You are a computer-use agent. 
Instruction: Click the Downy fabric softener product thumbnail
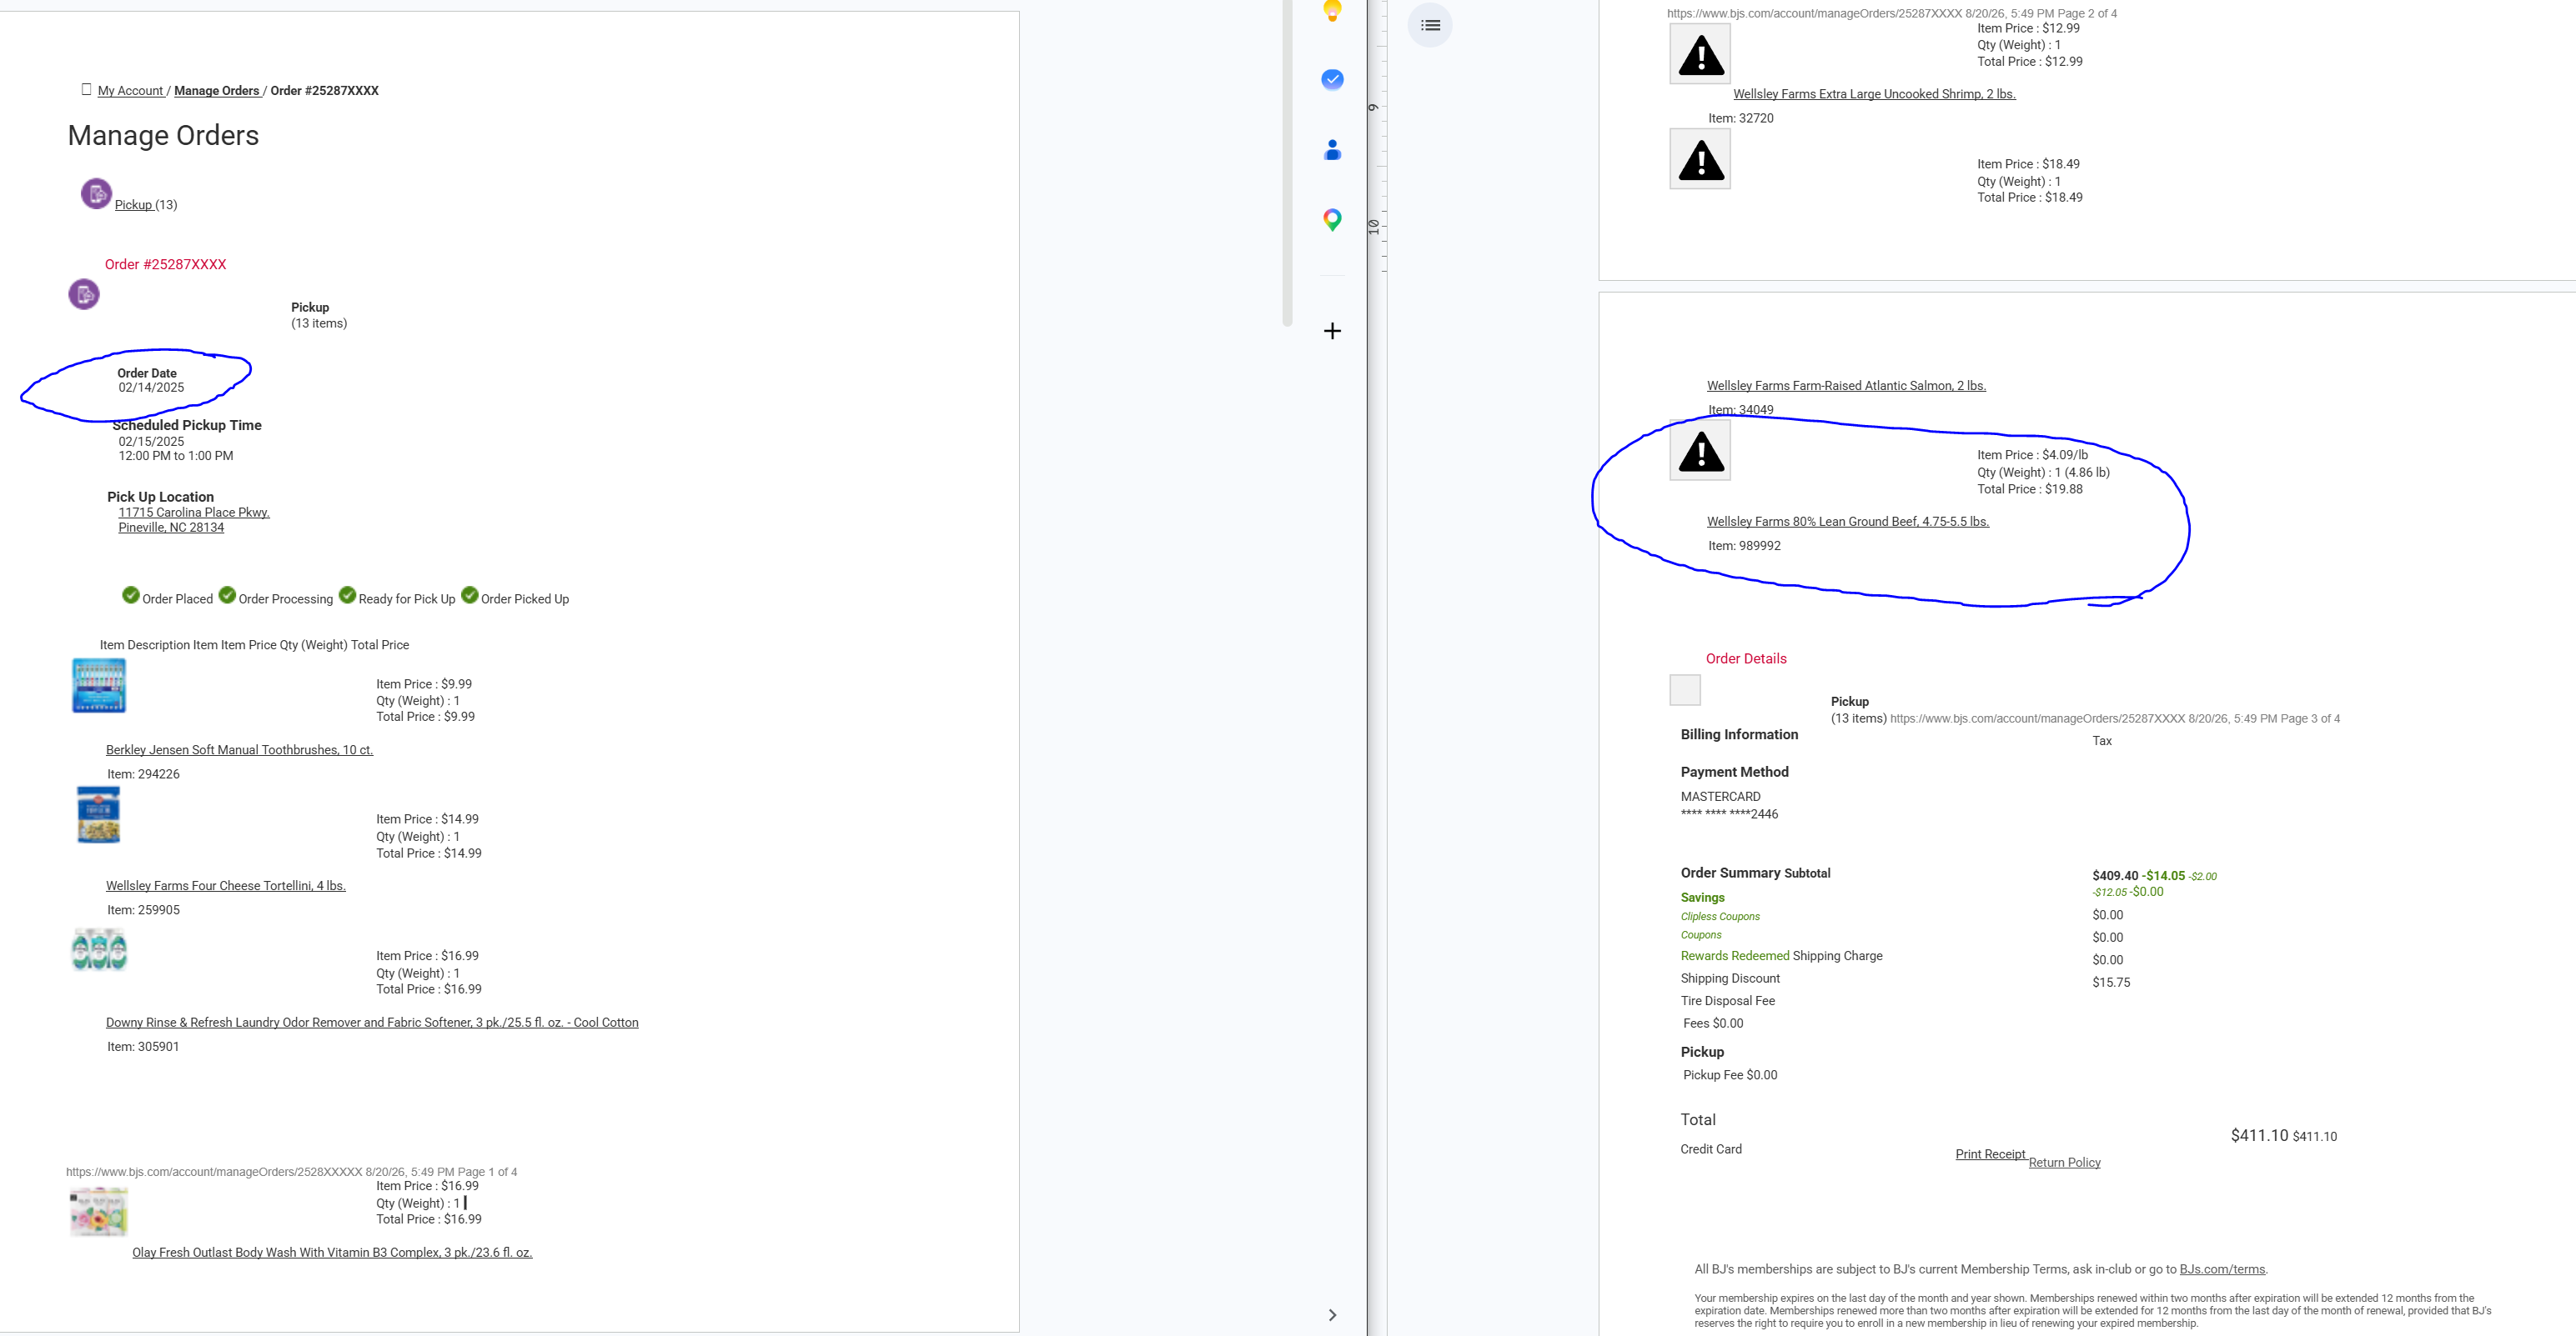99,950
